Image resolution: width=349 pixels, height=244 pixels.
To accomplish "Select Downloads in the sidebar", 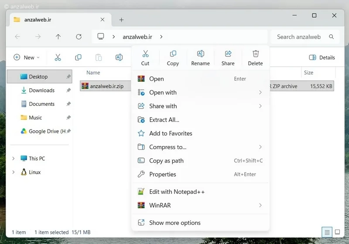I will 40,91.
